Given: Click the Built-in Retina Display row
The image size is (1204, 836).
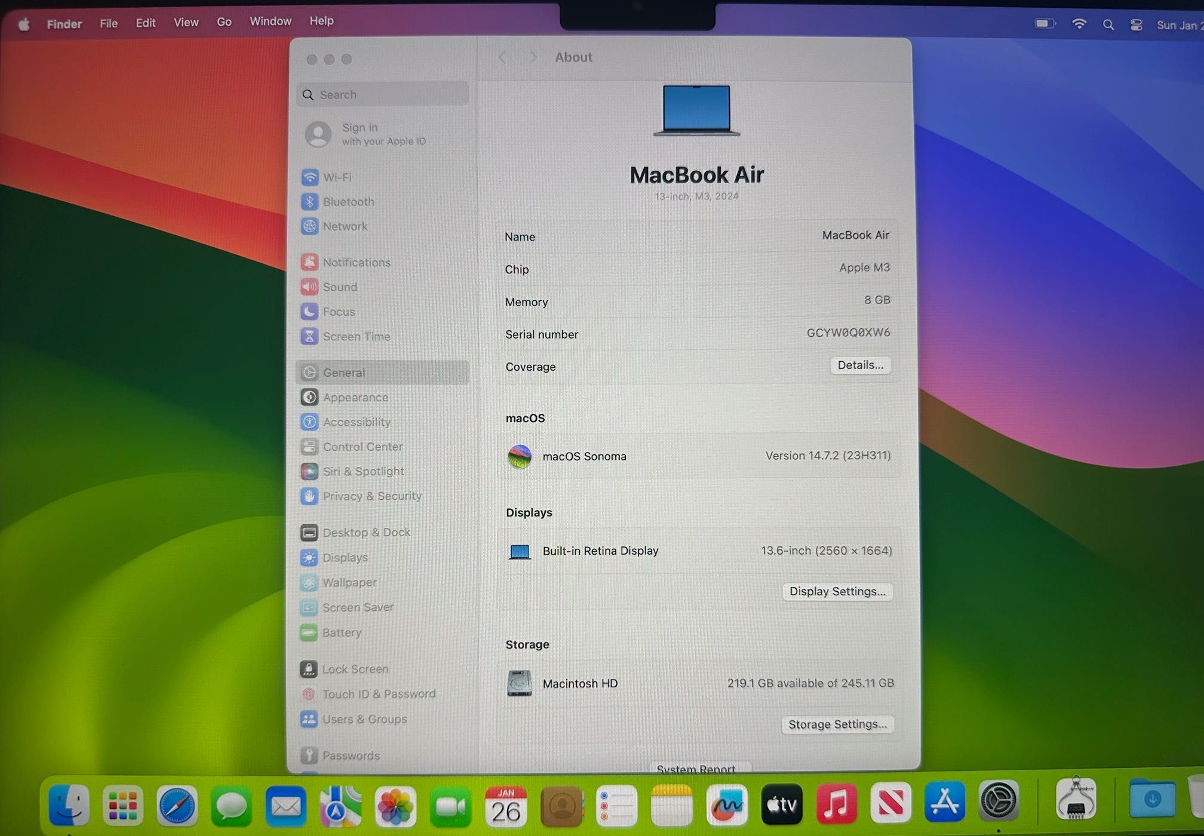Looking at the screenshot, I should [x=699, y=551].
